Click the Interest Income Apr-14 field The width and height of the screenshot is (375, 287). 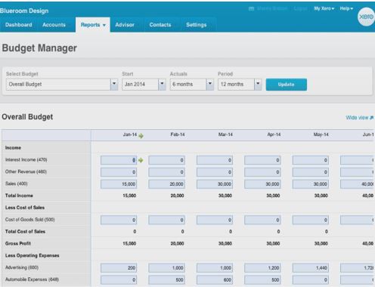tap(262, 160)
